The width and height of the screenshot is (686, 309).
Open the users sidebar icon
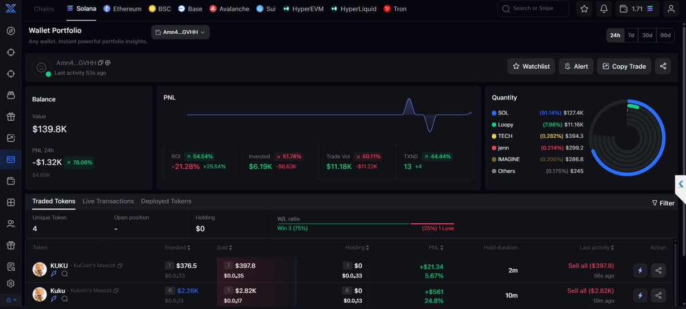(10, 224)
